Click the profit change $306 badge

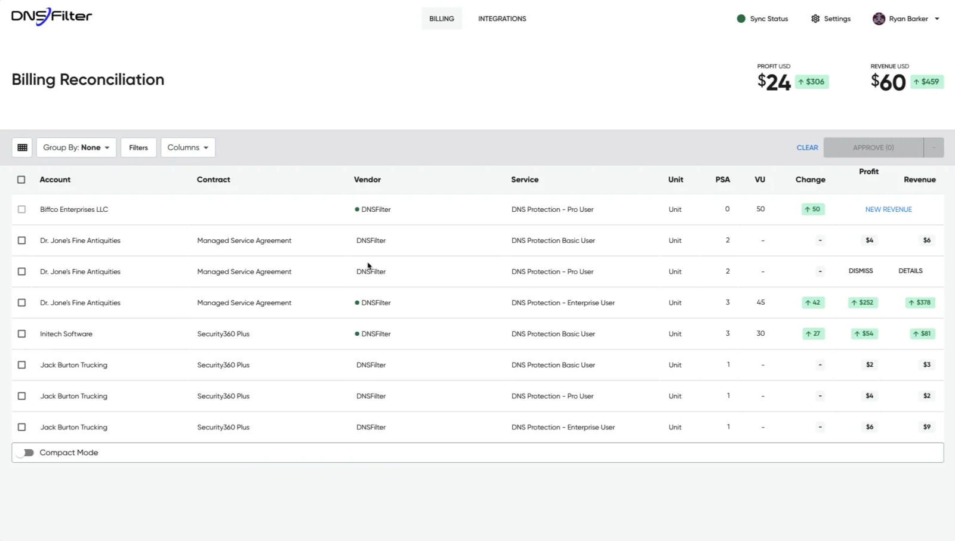812,82
